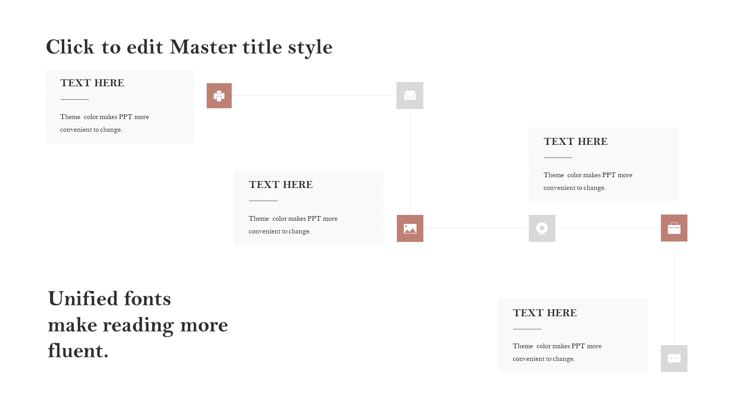The height and width of the screenshot is (416, 739).
Task: Click the top-left TEXT HERE heading
Action: [92, 83]
